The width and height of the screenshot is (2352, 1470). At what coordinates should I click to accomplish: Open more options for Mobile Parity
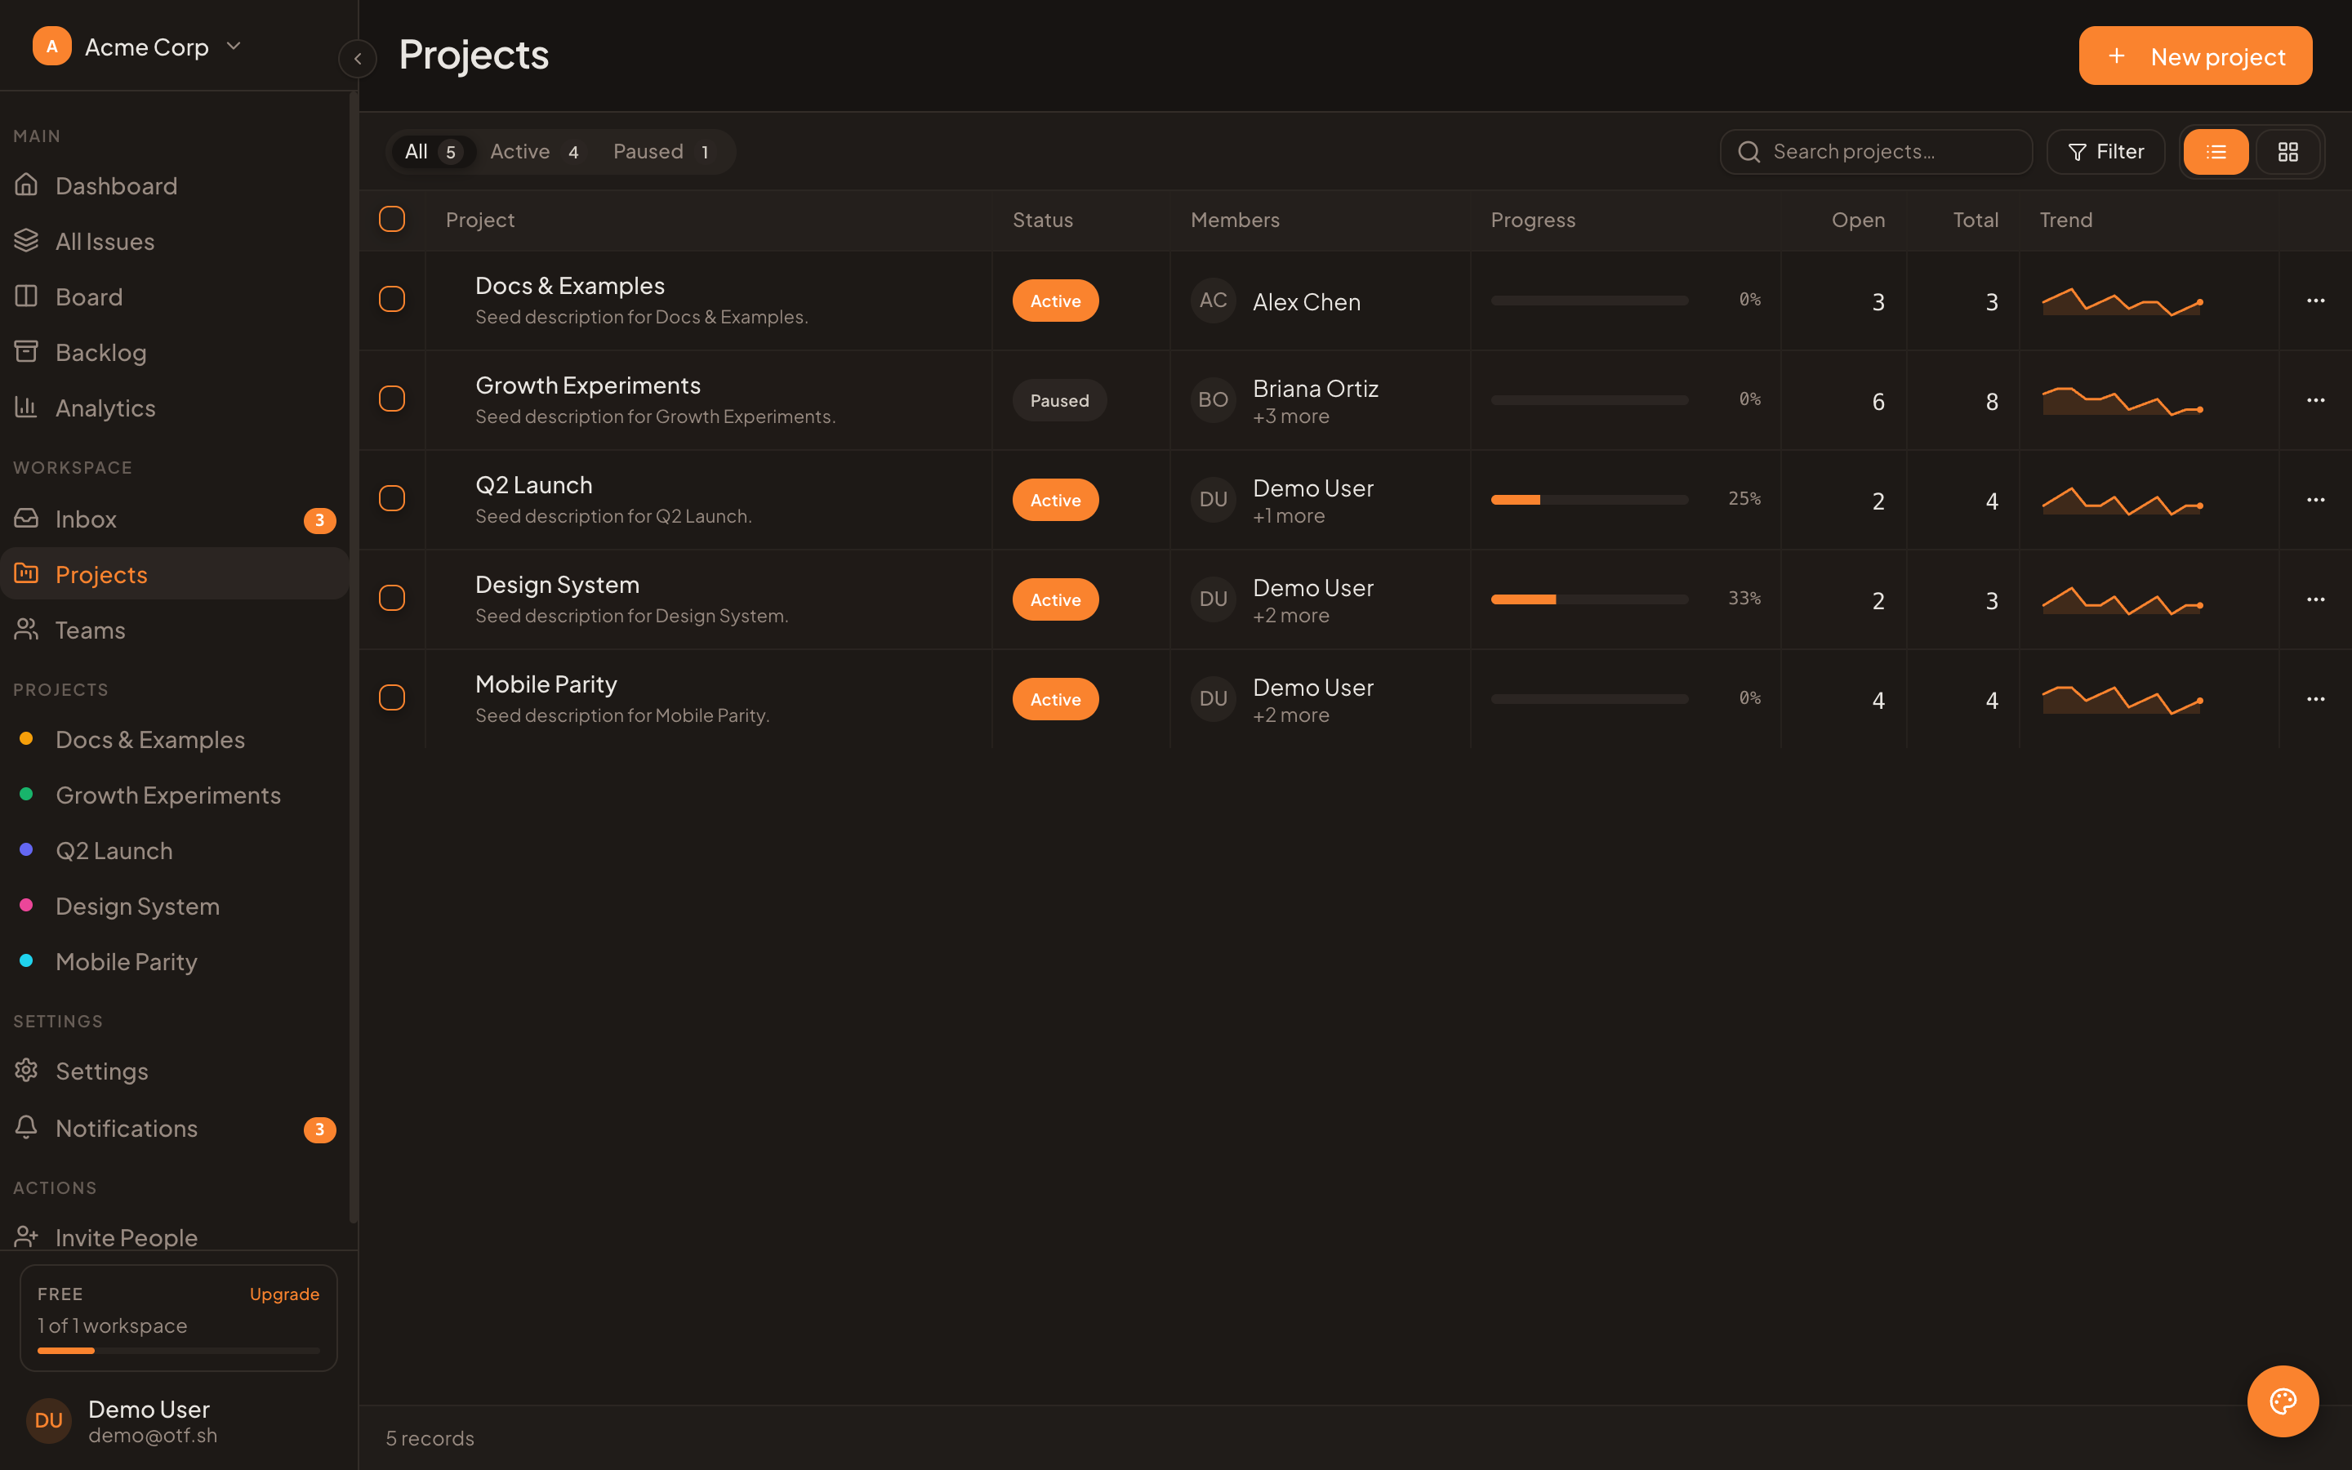[2316, 699]
